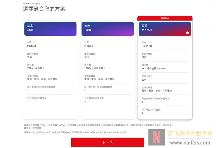The width and height of the screenshot is (216, 148).
Task: Click the white checkmark on the 高級 plan
Action: [x=187, y=33]
